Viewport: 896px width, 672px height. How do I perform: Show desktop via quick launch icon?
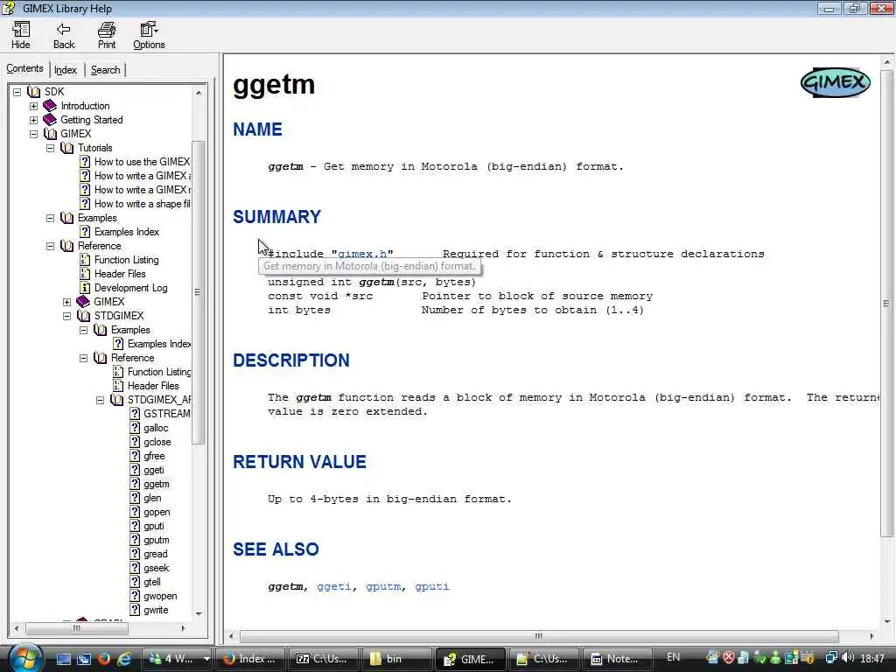coord(63,659)
